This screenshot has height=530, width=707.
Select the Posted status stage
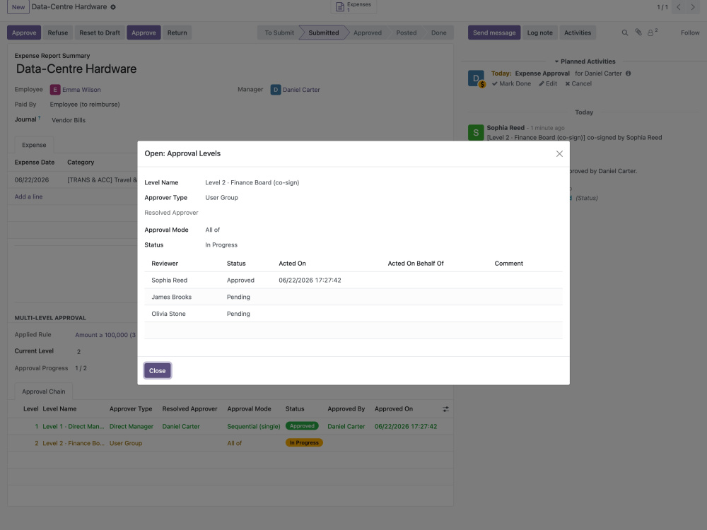[407, 33]
